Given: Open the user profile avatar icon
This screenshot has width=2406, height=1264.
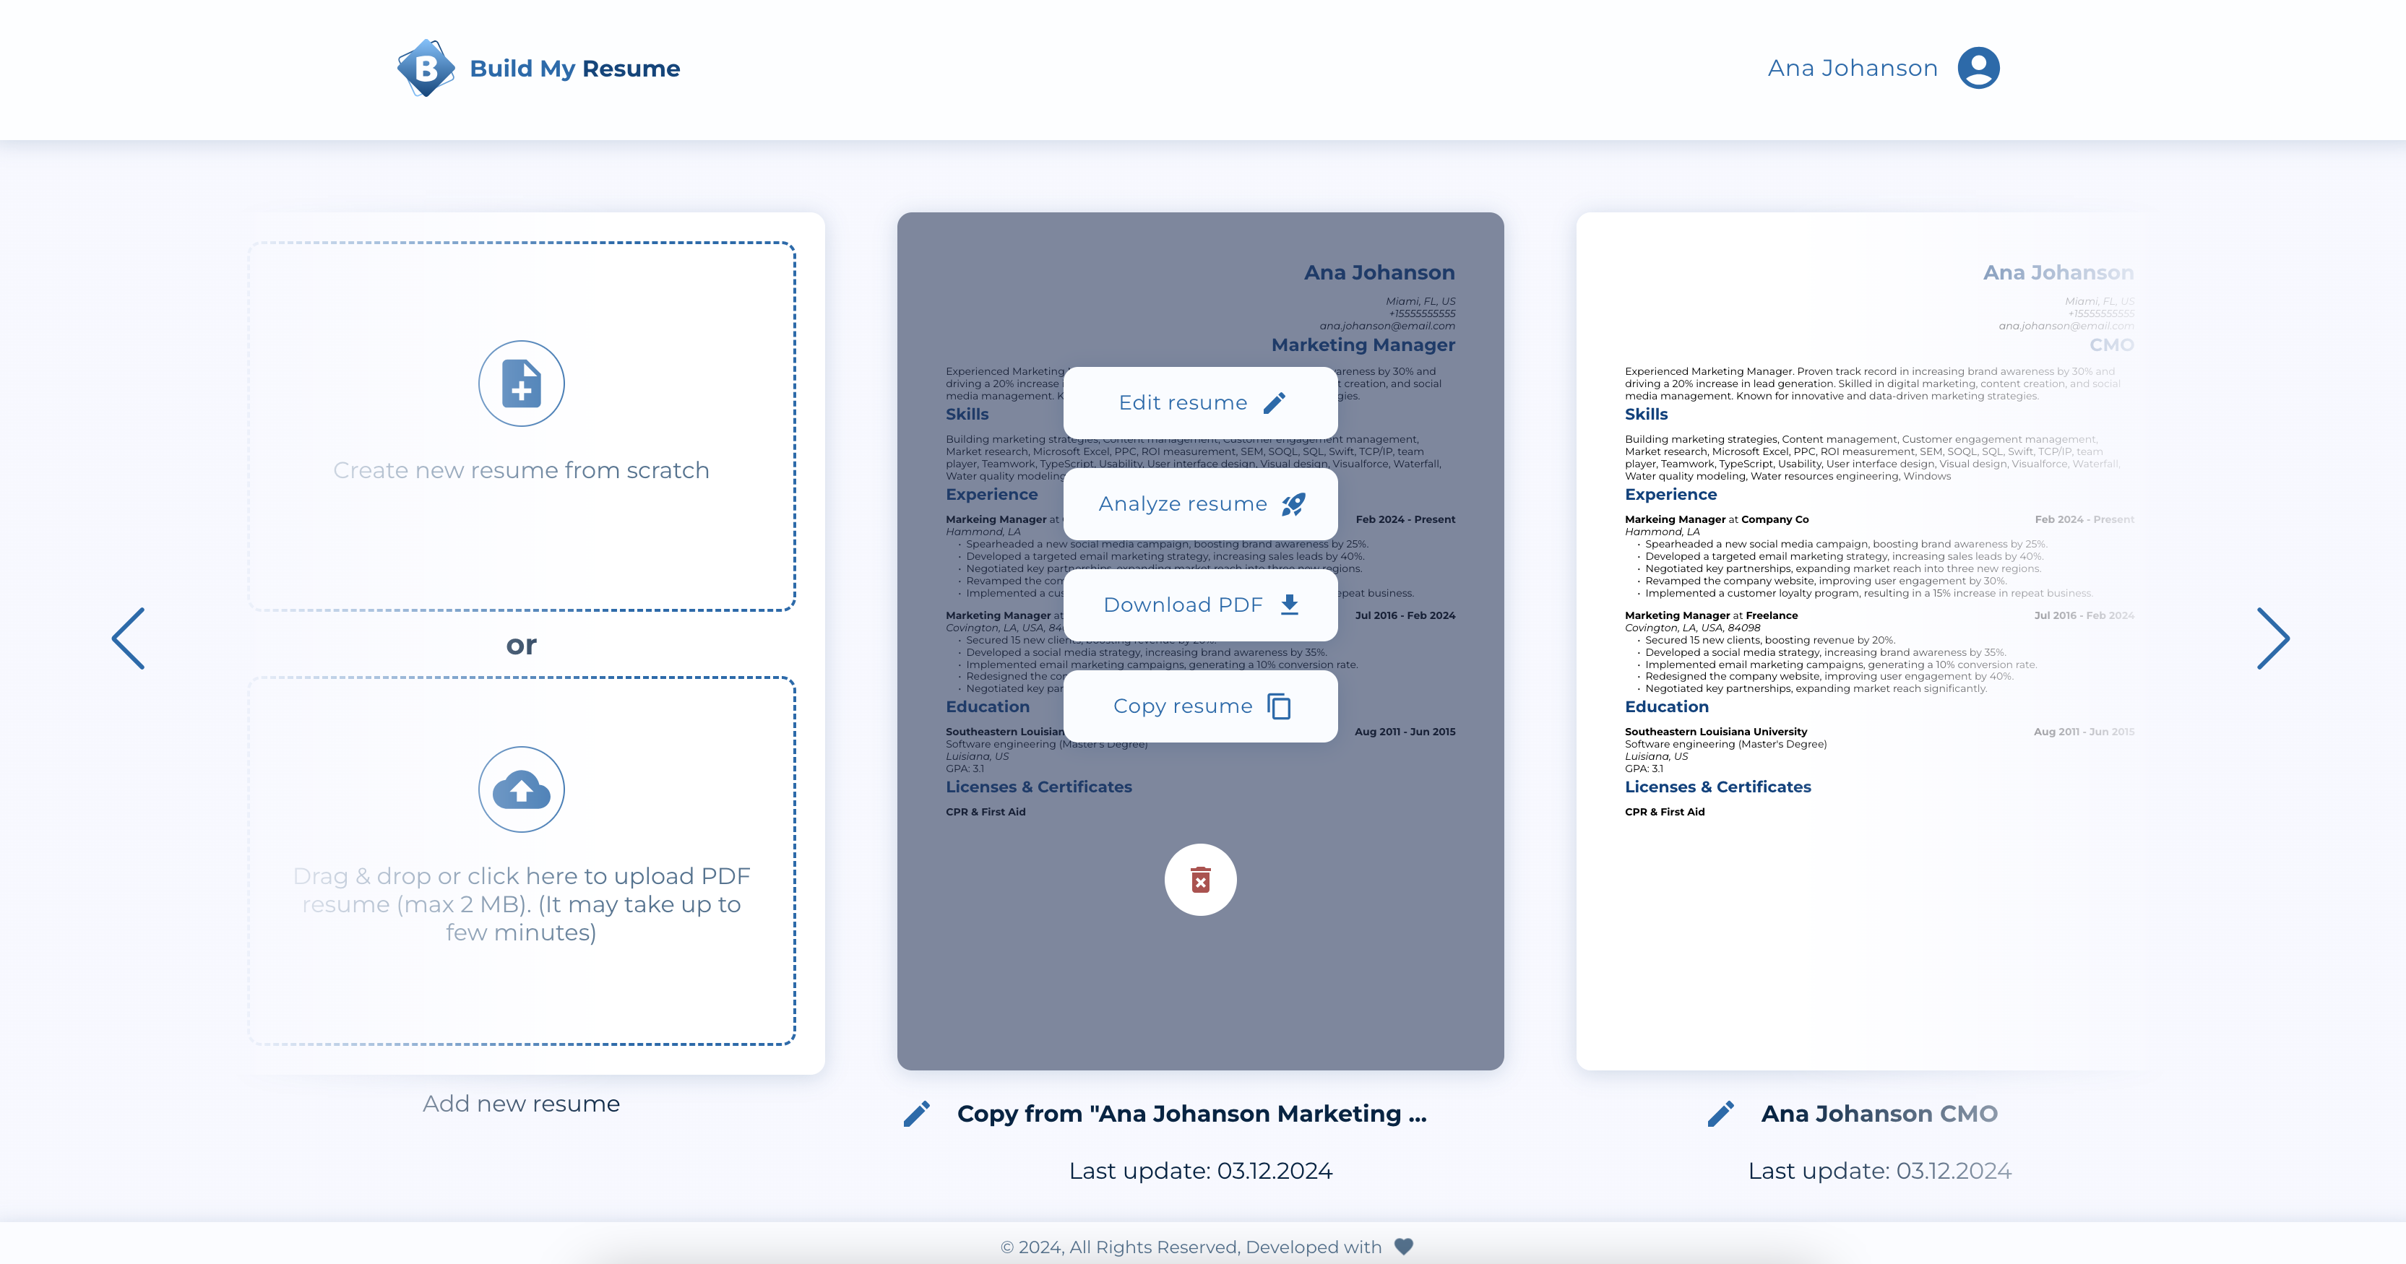Looking at the screenshot, I should tap(1978, 68).
